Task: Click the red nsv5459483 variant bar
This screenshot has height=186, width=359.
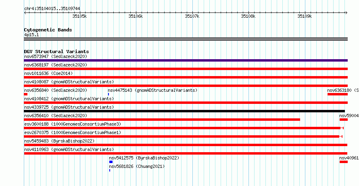Action: pos(186,145)
